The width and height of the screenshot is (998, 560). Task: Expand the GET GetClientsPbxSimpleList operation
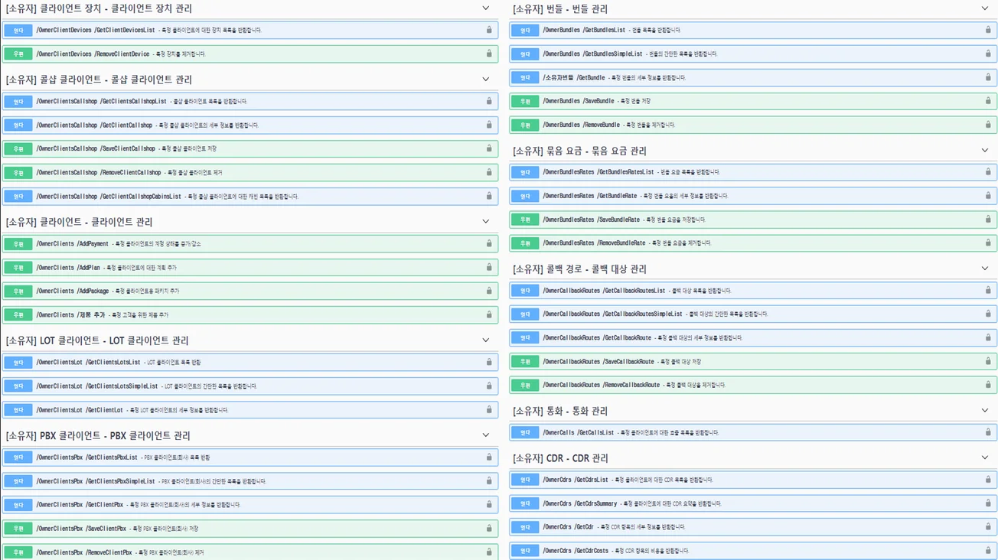250,480
